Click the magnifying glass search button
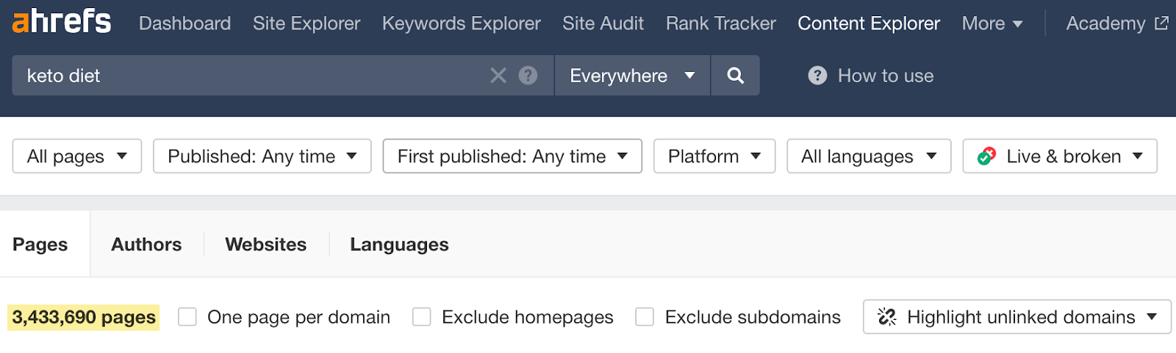Screen dimensions: 1176x353 coord(735,76)
